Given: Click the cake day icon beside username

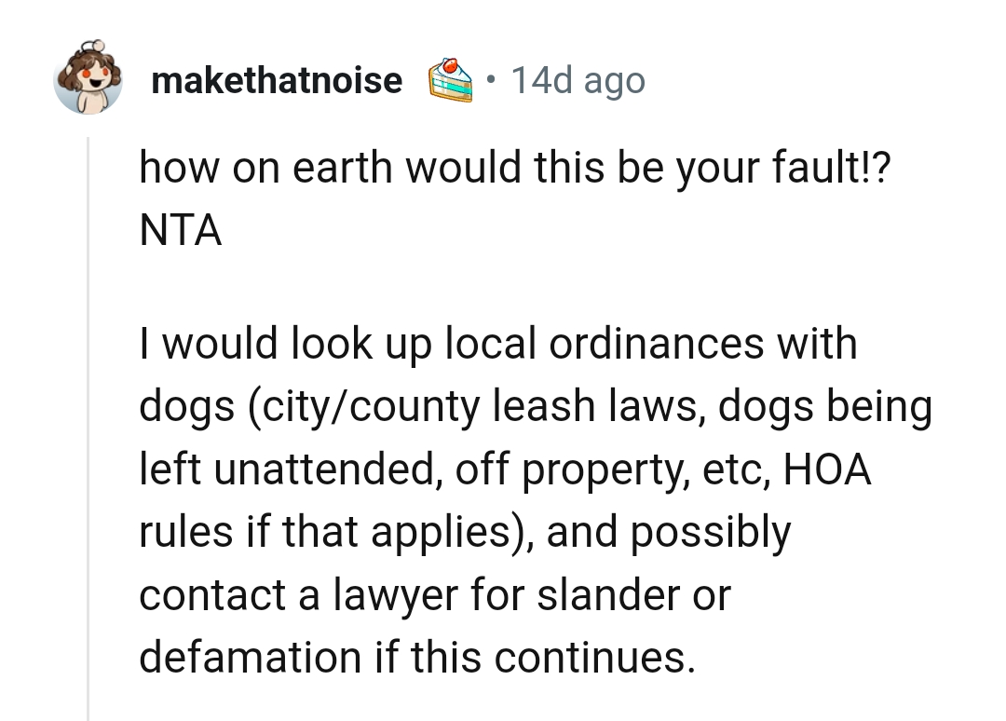Looking at the screenshot, I should 451,79.
